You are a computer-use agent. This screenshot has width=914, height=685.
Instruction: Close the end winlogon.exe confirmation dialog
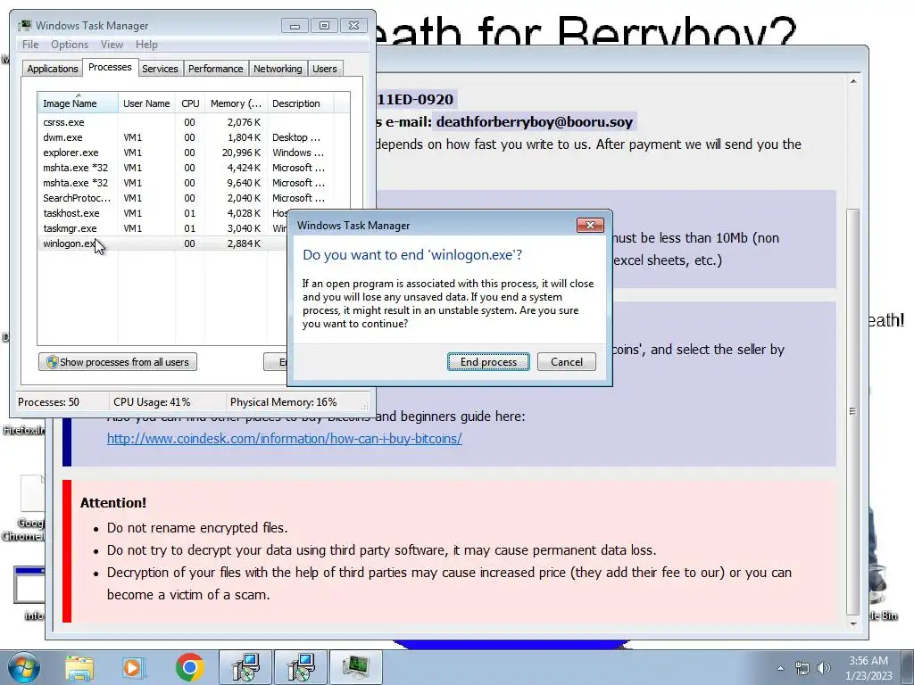point(590,226)
